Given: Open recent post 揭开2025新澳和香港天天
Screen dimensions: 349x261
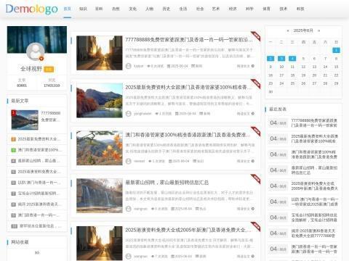Looking at the screenshot, I should [314, 233].
